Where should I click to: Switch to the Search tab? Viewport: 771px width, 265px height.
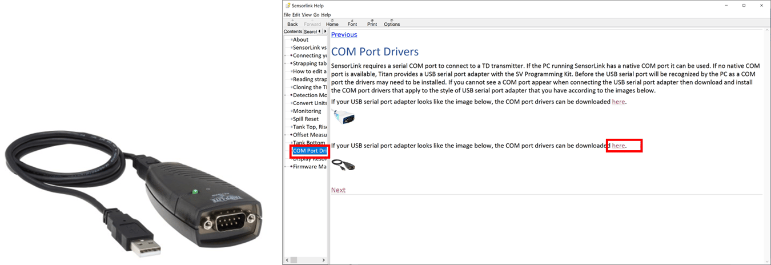coord(310,31)
